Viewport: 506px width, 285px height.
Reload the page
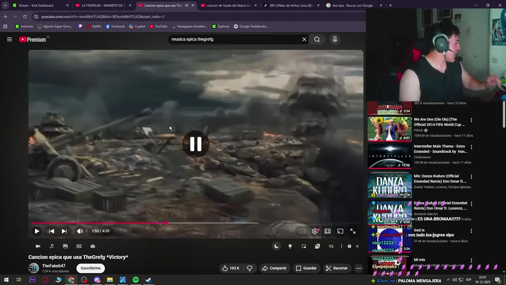point(25,17)
